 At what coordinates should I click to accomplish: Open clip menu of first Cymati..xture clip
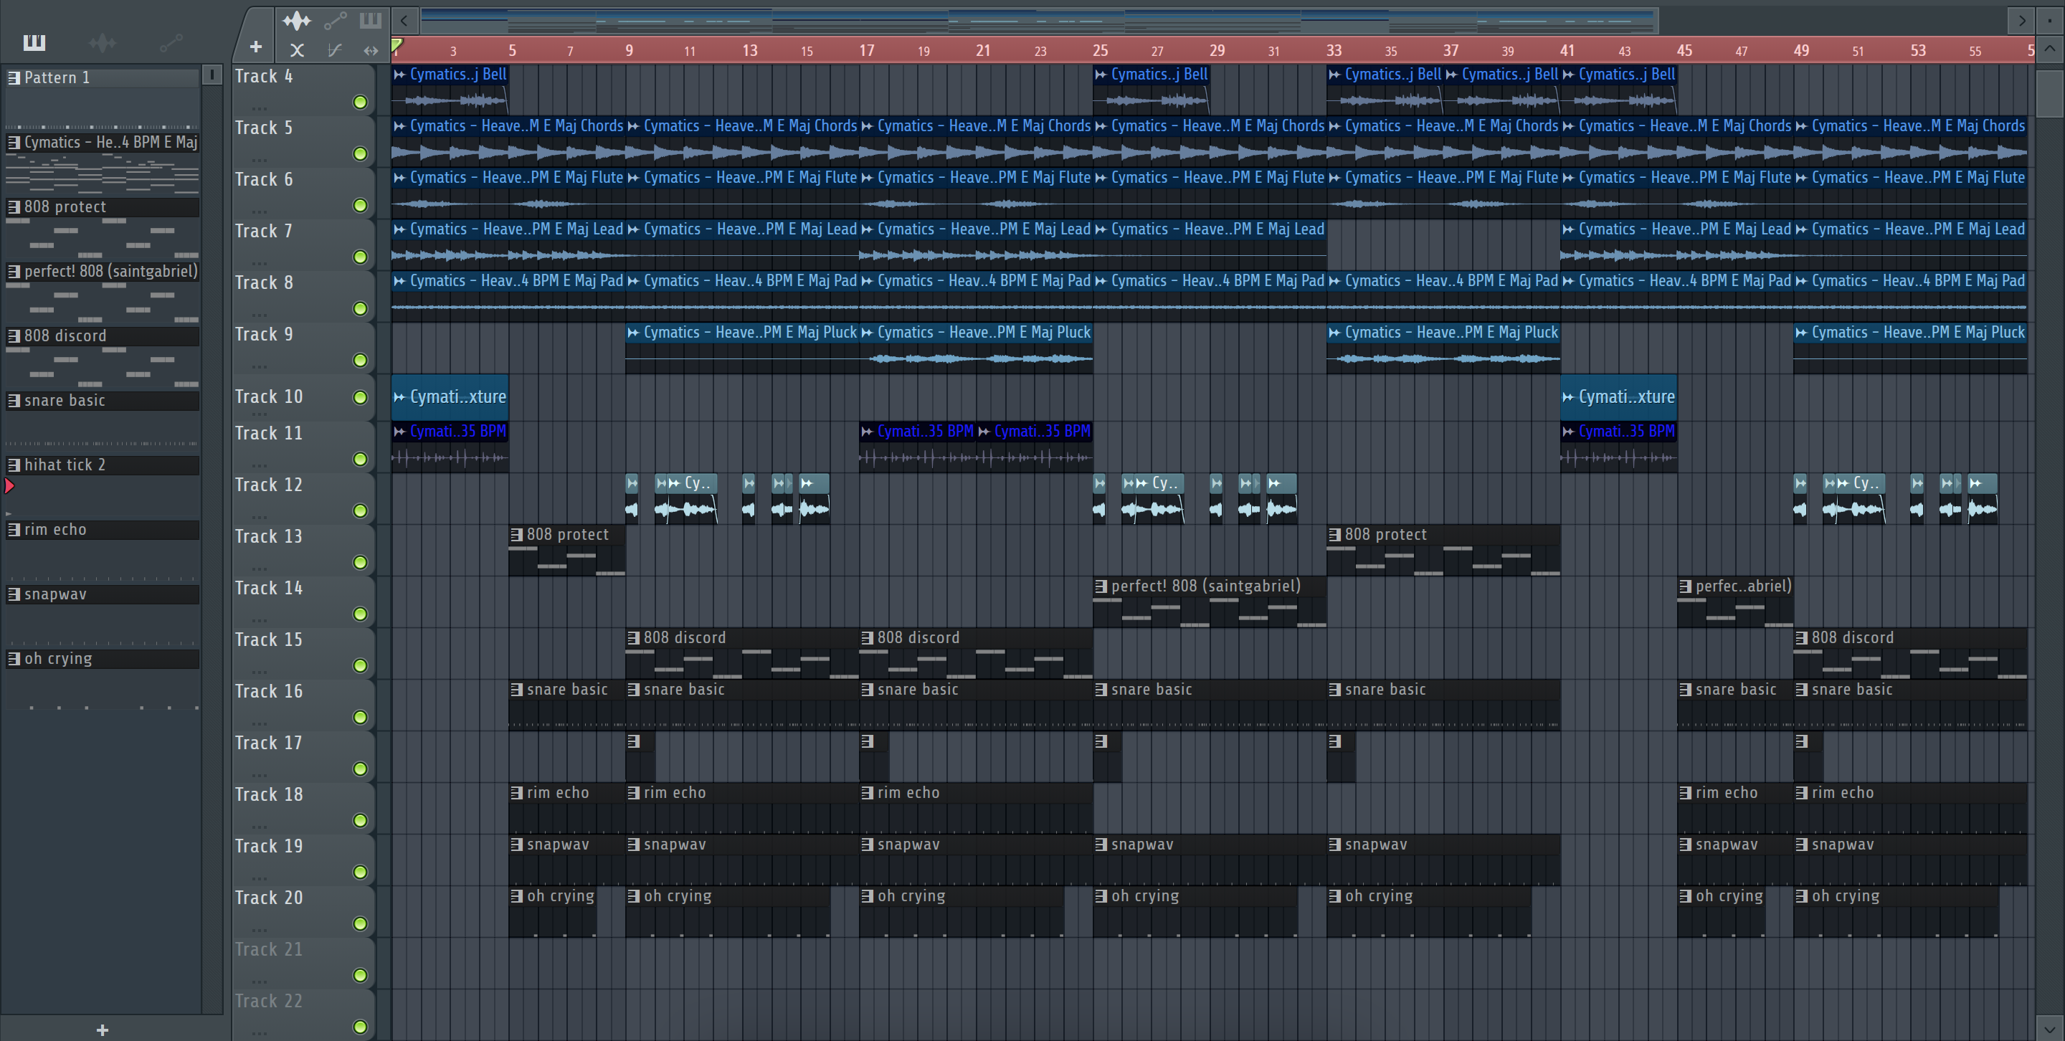point(399,396)
